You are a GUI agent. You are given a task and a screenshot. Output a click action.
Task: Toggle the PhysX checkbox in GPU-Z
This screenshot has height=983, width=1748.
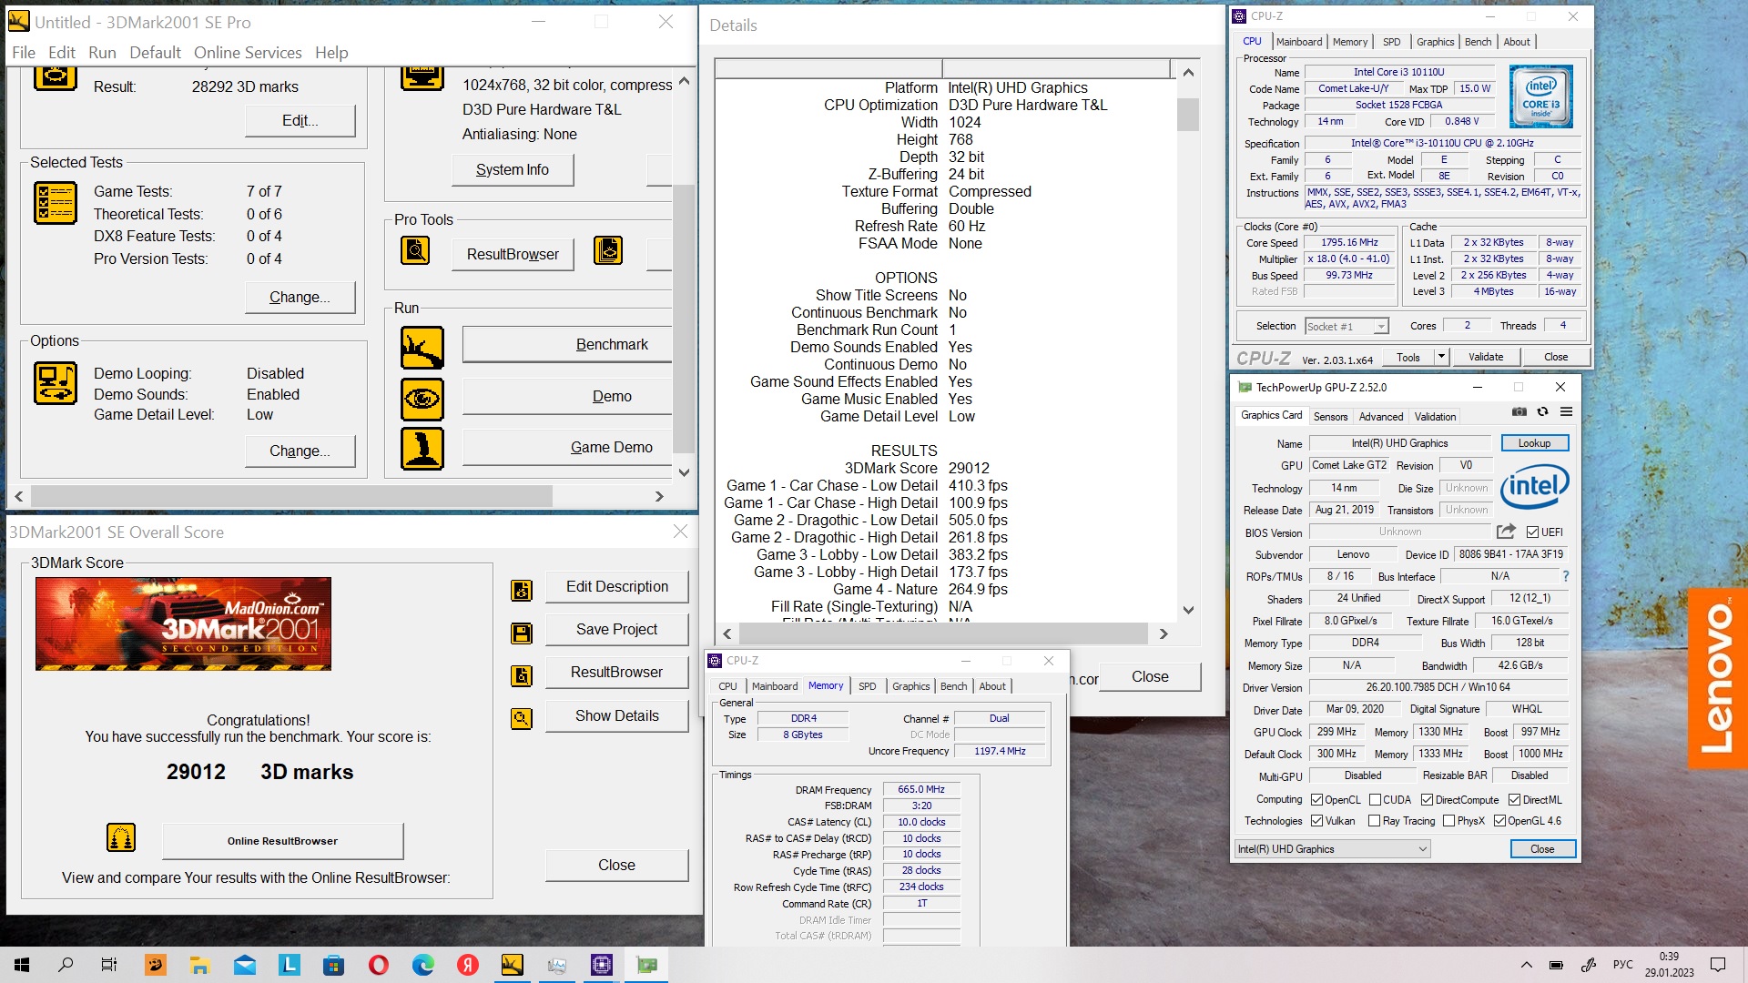(x=1449, y=821)
